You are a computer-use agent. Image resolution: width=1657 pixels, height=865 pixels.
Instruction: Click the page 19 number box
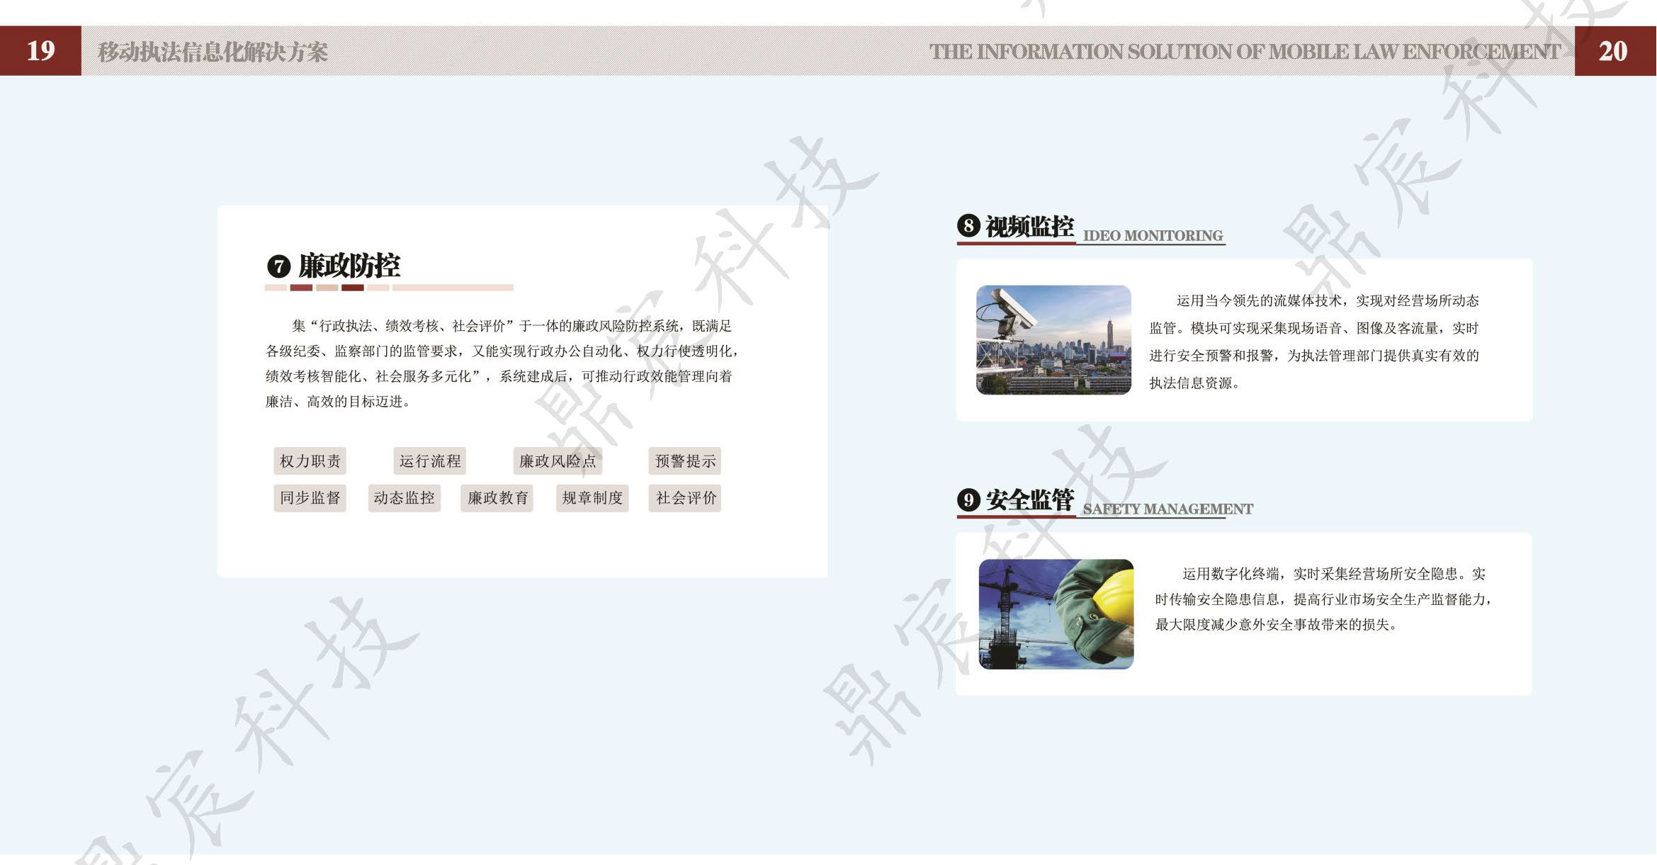click(40, 51)
